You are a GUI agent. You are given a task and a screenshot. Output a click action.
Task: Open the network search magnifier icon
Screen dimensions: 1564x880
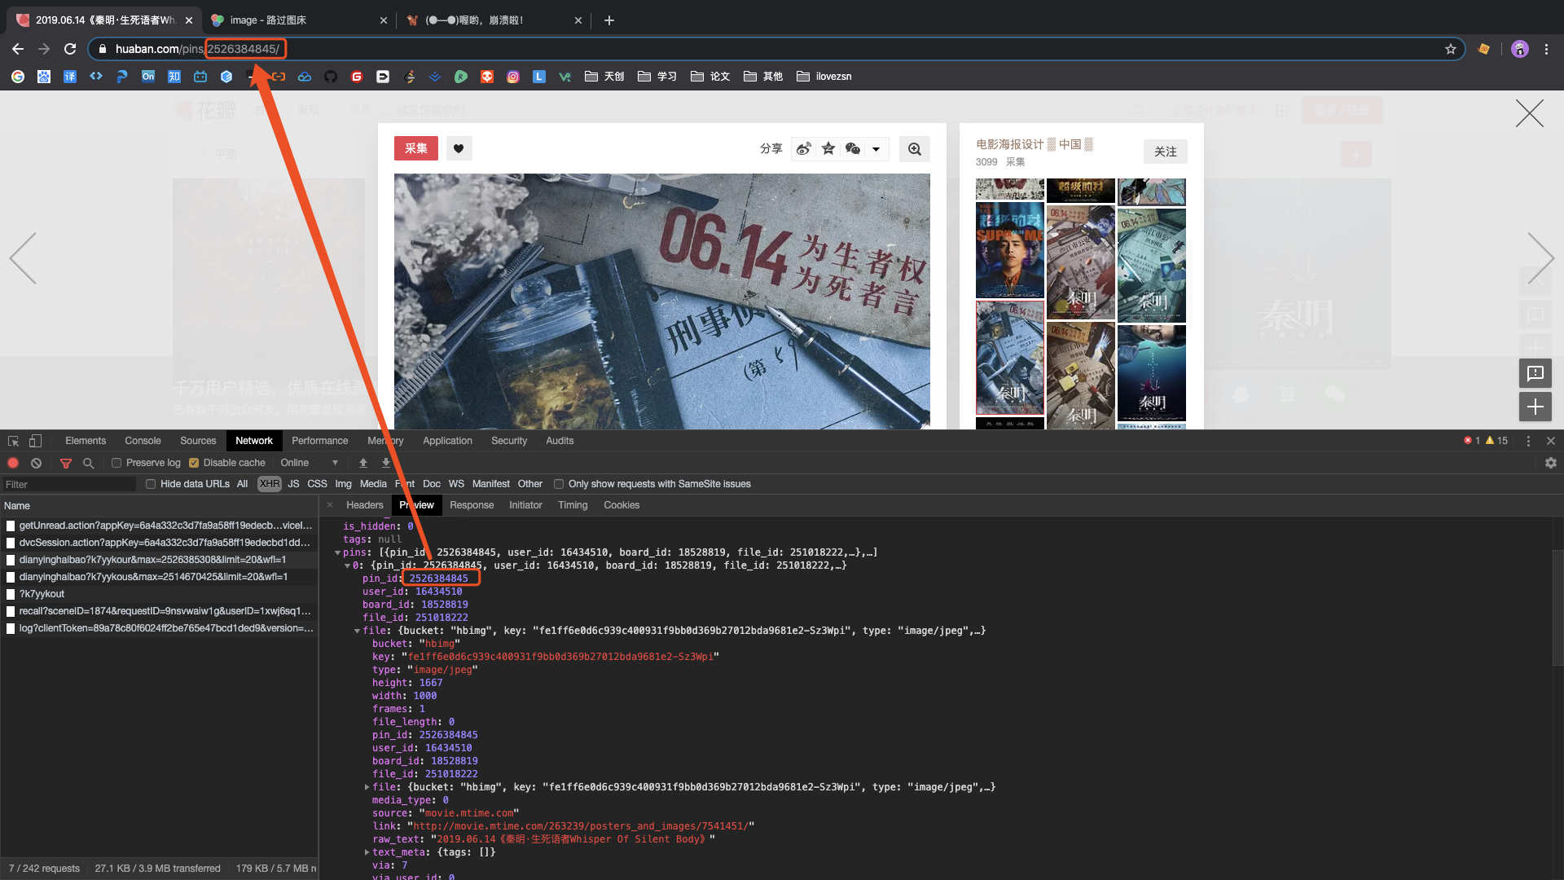click(88, 463)
